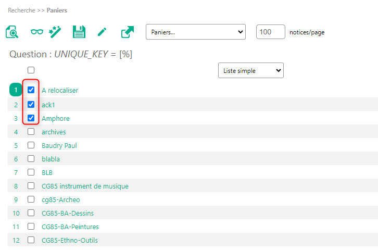Image resolution: width=378 pixels, height=250 pixels.
Task: Click the floppy disk save icon
Action: [79, 32]
